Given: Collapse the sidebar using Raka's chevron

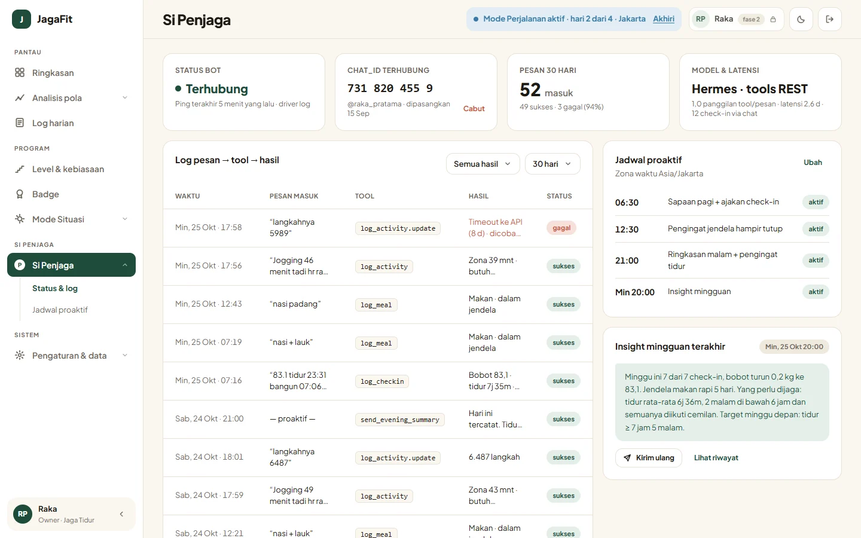Looking at the screenshot, I should click(x=121, y=514).
